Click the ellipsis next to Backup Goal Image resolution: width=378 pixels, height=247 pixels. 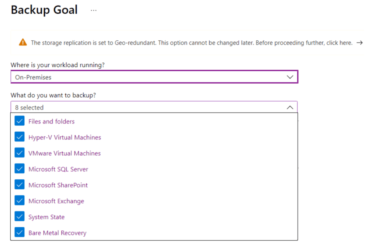coord(94,10)
